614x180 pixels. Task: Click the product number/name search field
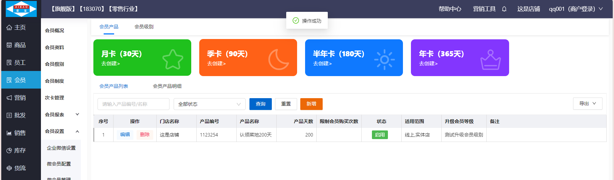(x=133, y=104)
